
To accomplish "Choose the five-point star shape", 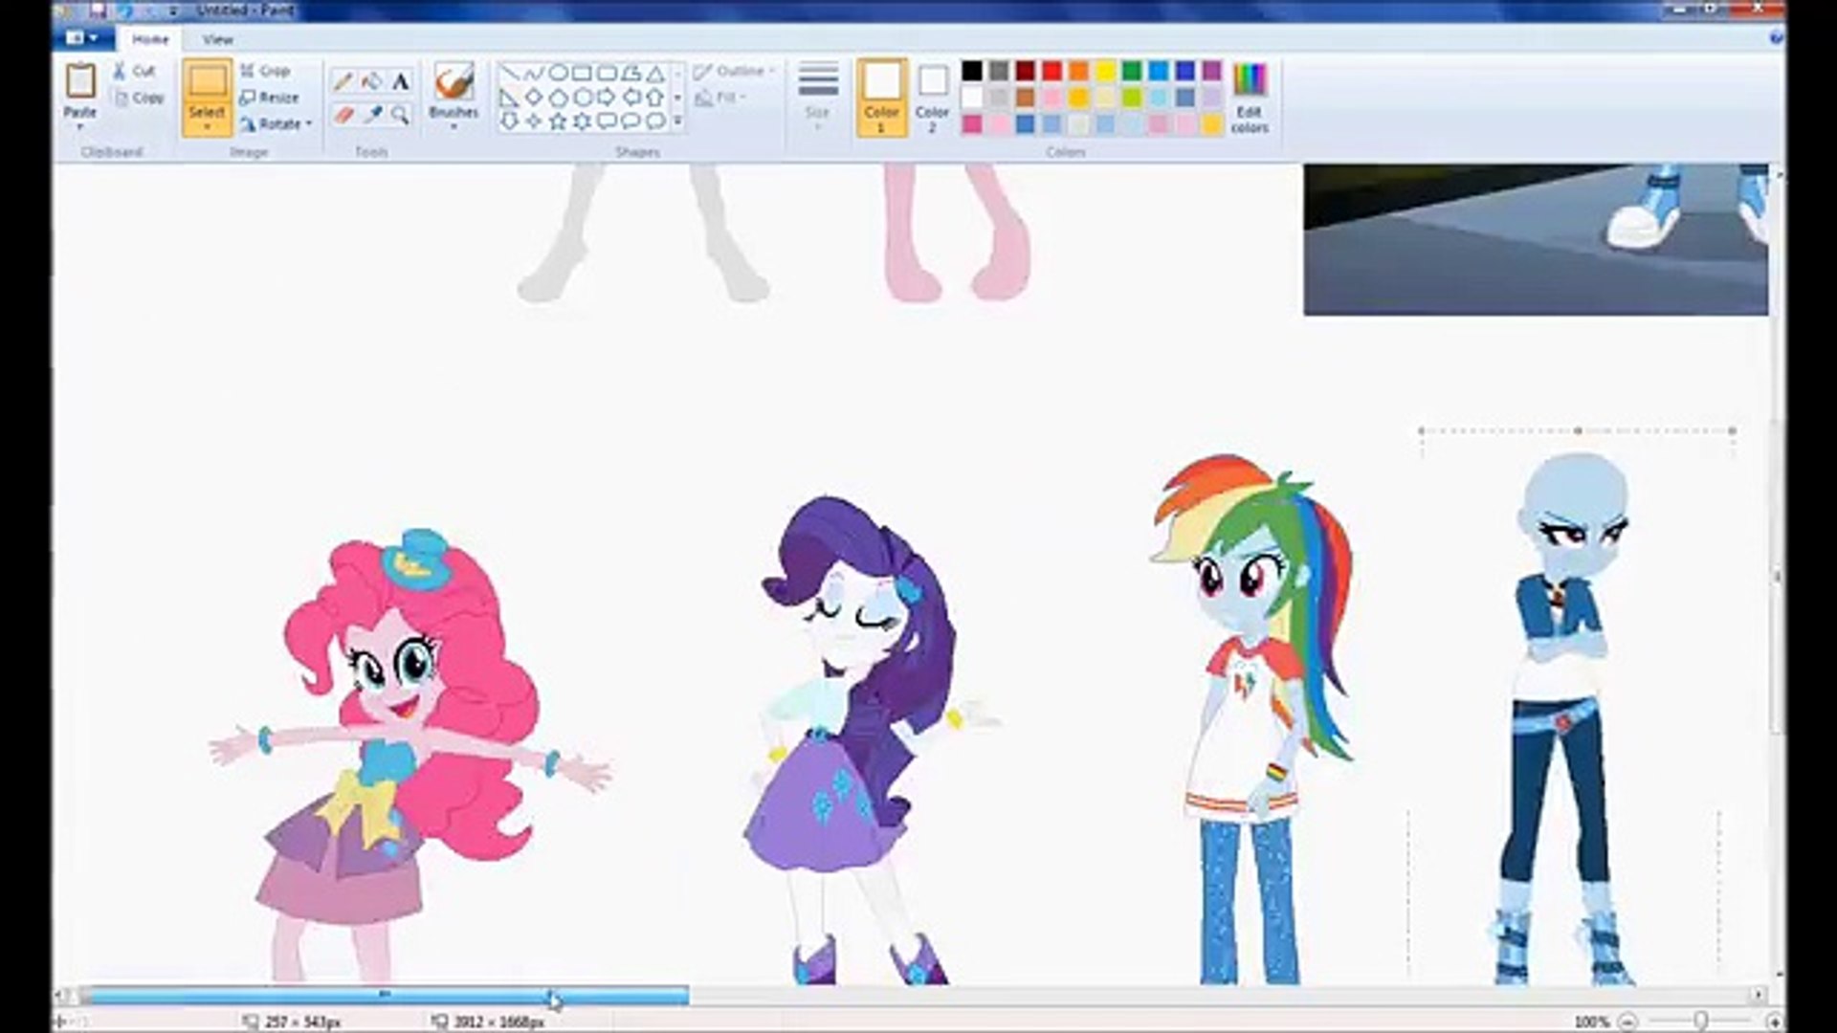I will pos(558,121).
